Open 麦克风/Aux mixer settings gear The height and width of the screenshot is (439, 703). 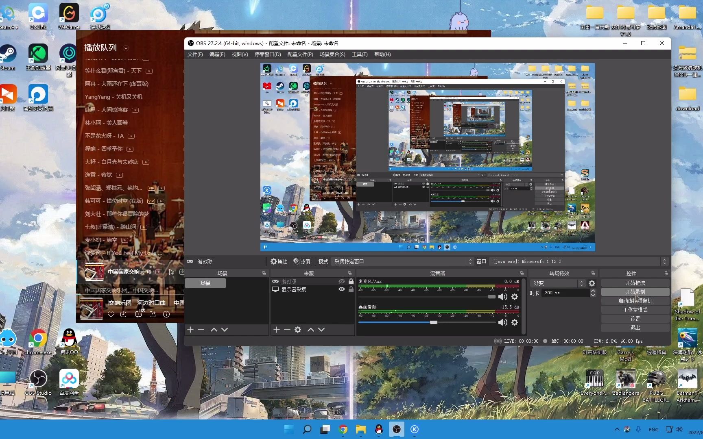coord(515,297)
